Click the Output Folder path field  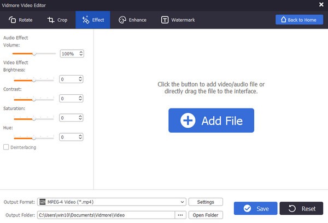point(106,215)
